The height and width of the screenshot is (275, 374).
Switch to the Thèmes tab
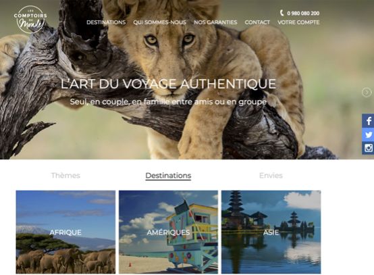click(65, 176)
